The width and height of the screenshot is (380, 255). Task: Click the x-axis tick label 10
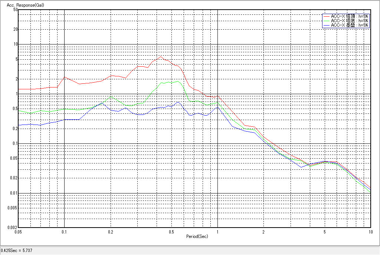(370, 232)
